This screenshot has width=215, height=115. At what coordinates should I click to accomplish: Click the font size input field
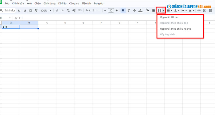tap(111, 10)
